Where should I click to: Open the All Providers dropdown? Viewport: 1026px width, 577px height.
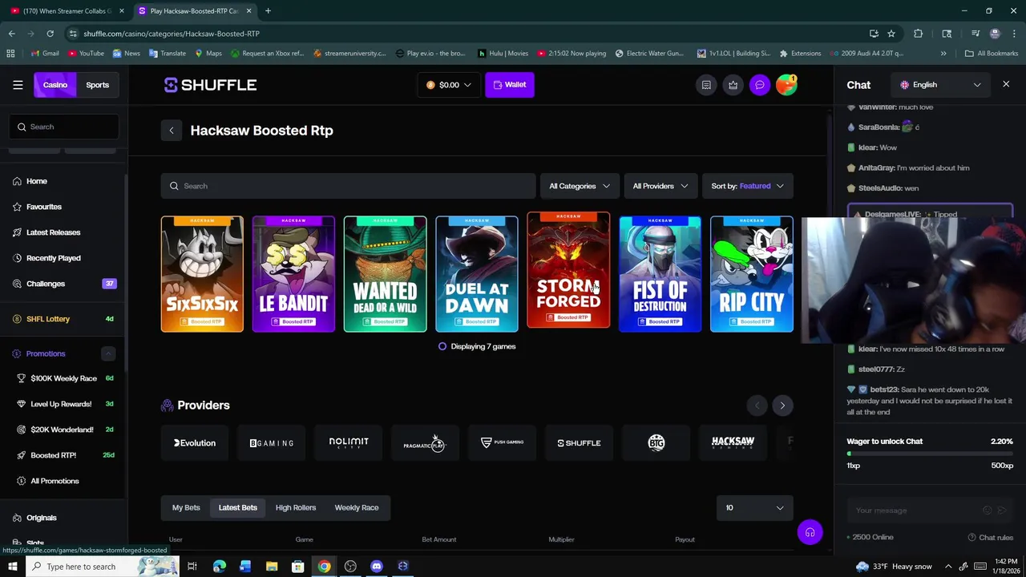coord(660,186)
